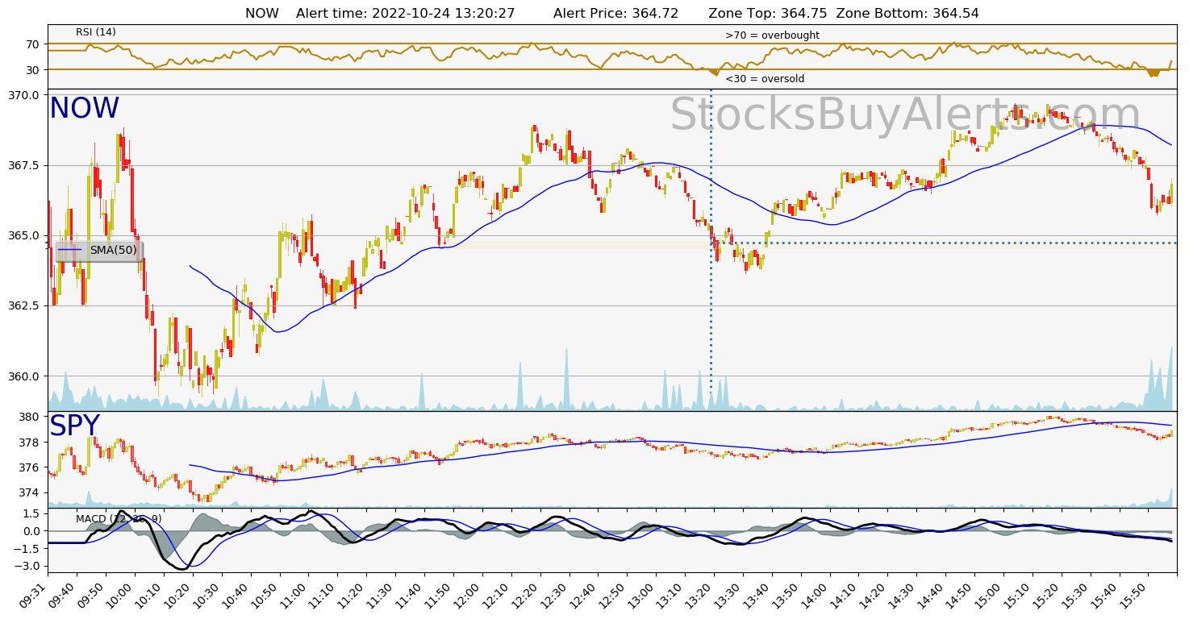
Task: Click the SPY axis value 374
Action: pyautogui.click(x=30, y=492)
